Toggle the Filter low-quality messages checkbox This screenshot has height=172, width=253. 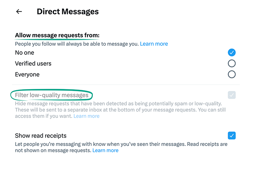(x=232, y=95)
